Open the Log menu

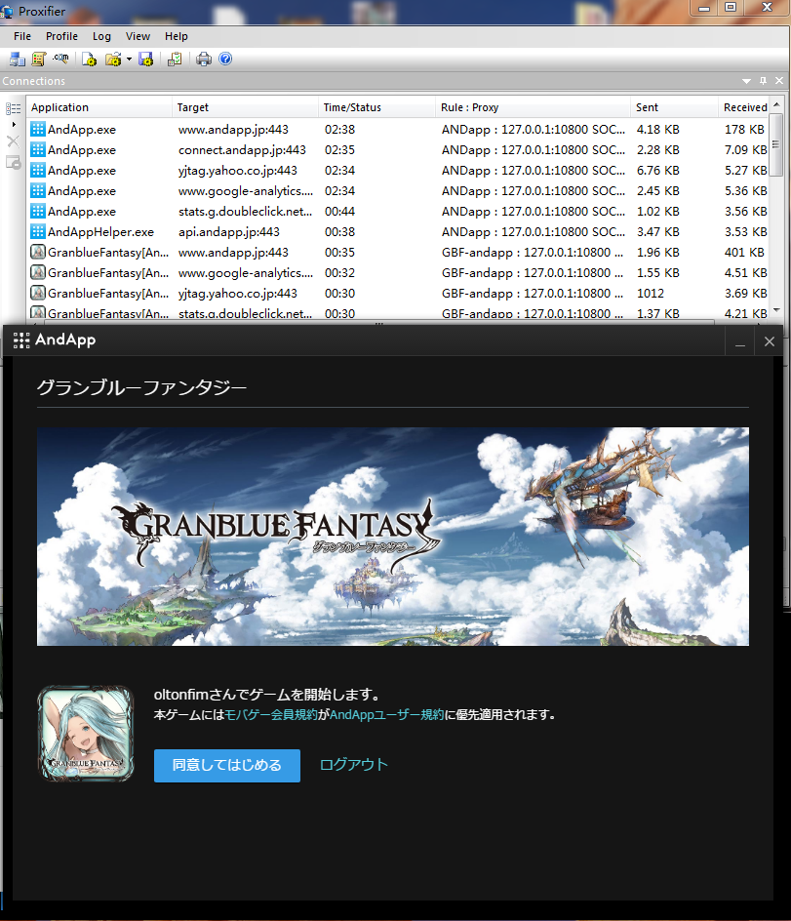tap(101, 36)
